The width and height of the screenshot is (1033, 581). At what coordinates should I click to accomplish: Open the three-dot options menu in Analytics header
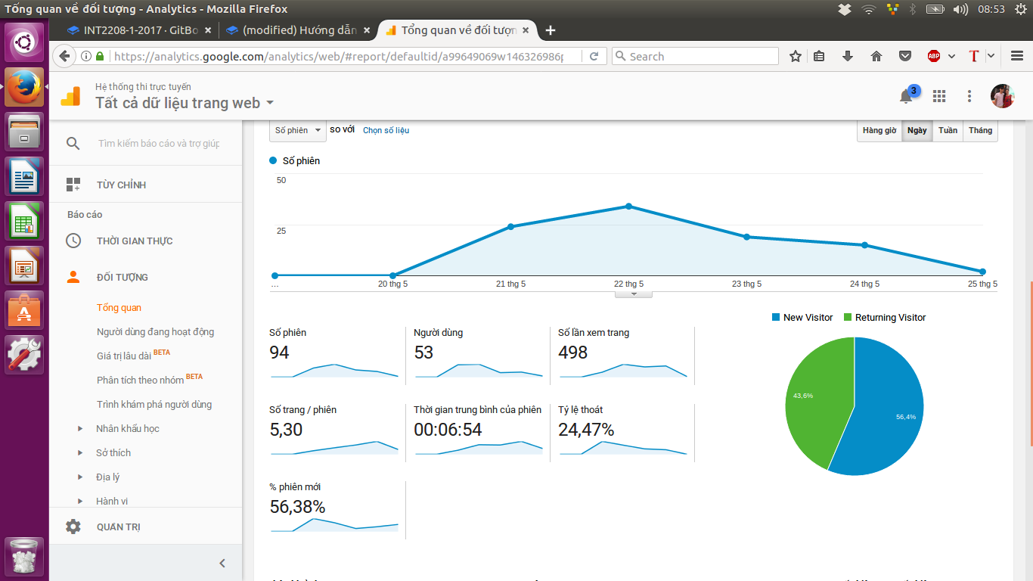tap(969, 96)
